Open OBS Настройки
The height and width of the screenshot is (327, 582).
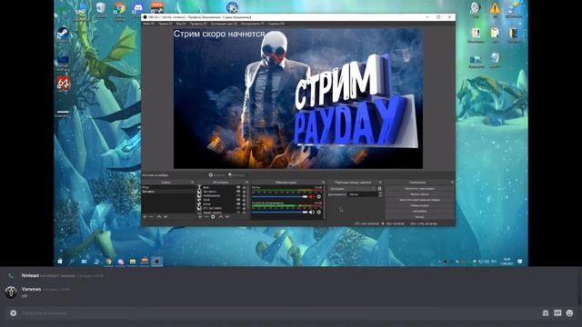419,211
